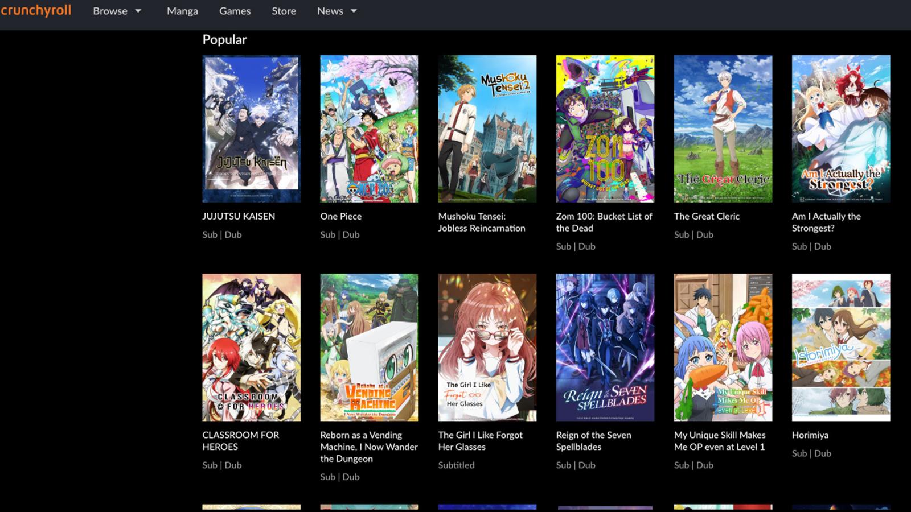Open the Browse menu
911x512 pixels.
(110, 11)
